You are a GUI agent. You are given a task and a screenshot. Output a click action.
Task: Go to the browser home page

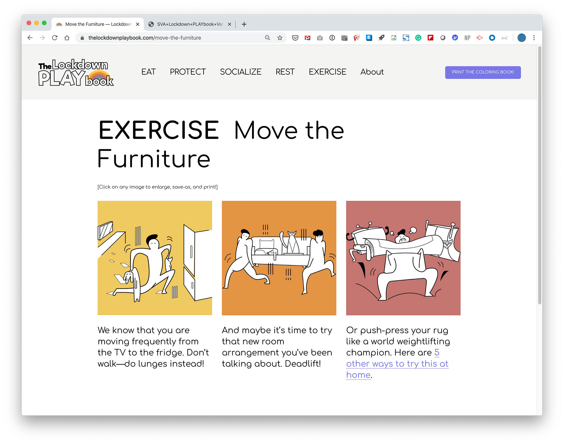tap(67, 38)
